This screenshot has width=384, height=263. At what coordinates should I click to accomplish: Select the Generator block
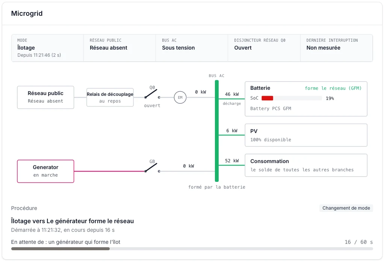pyautogui.click(x=45, y=171)
